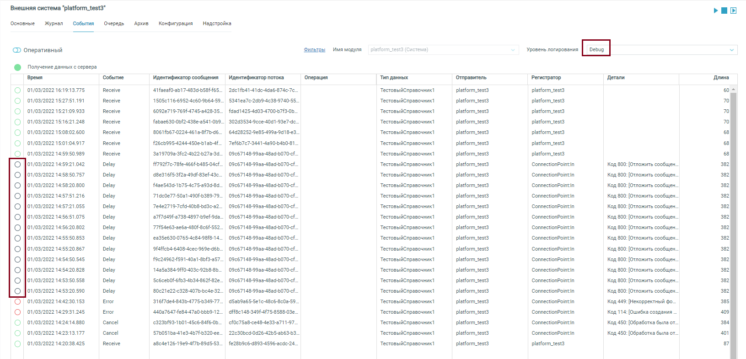Click the circle for row 14:53:20.590
This screenshot has width=746, height=359.
17,291
